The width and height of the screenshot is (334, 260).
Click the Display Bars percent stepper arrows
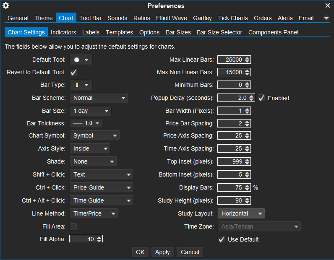pos(247,187)
